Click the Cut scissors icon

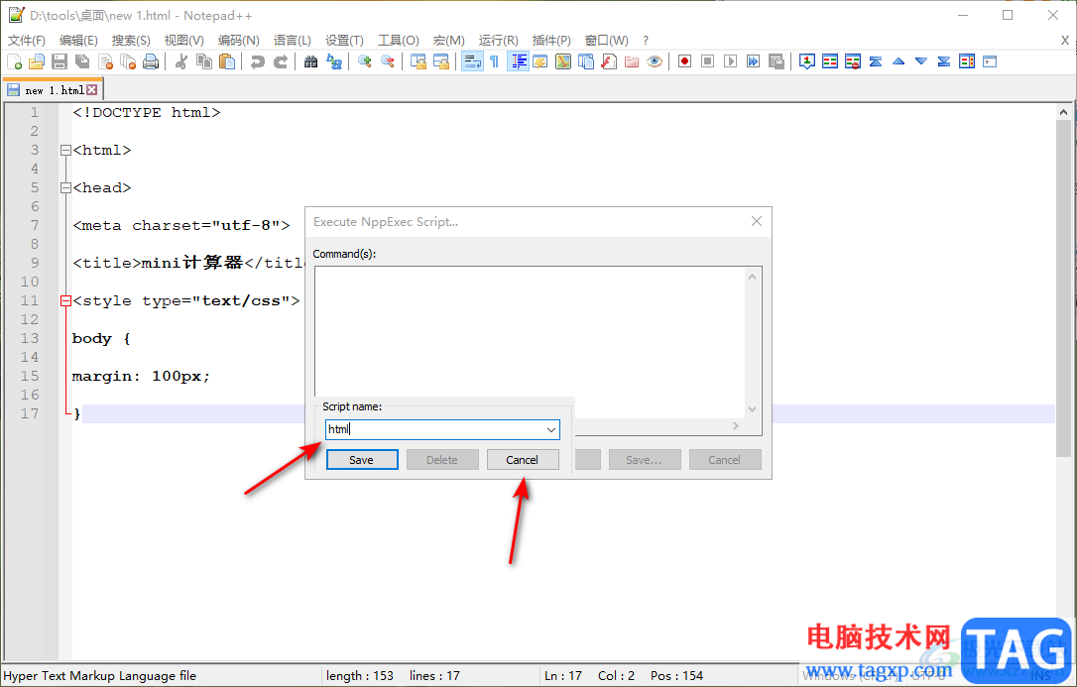(x=181, y=61)
